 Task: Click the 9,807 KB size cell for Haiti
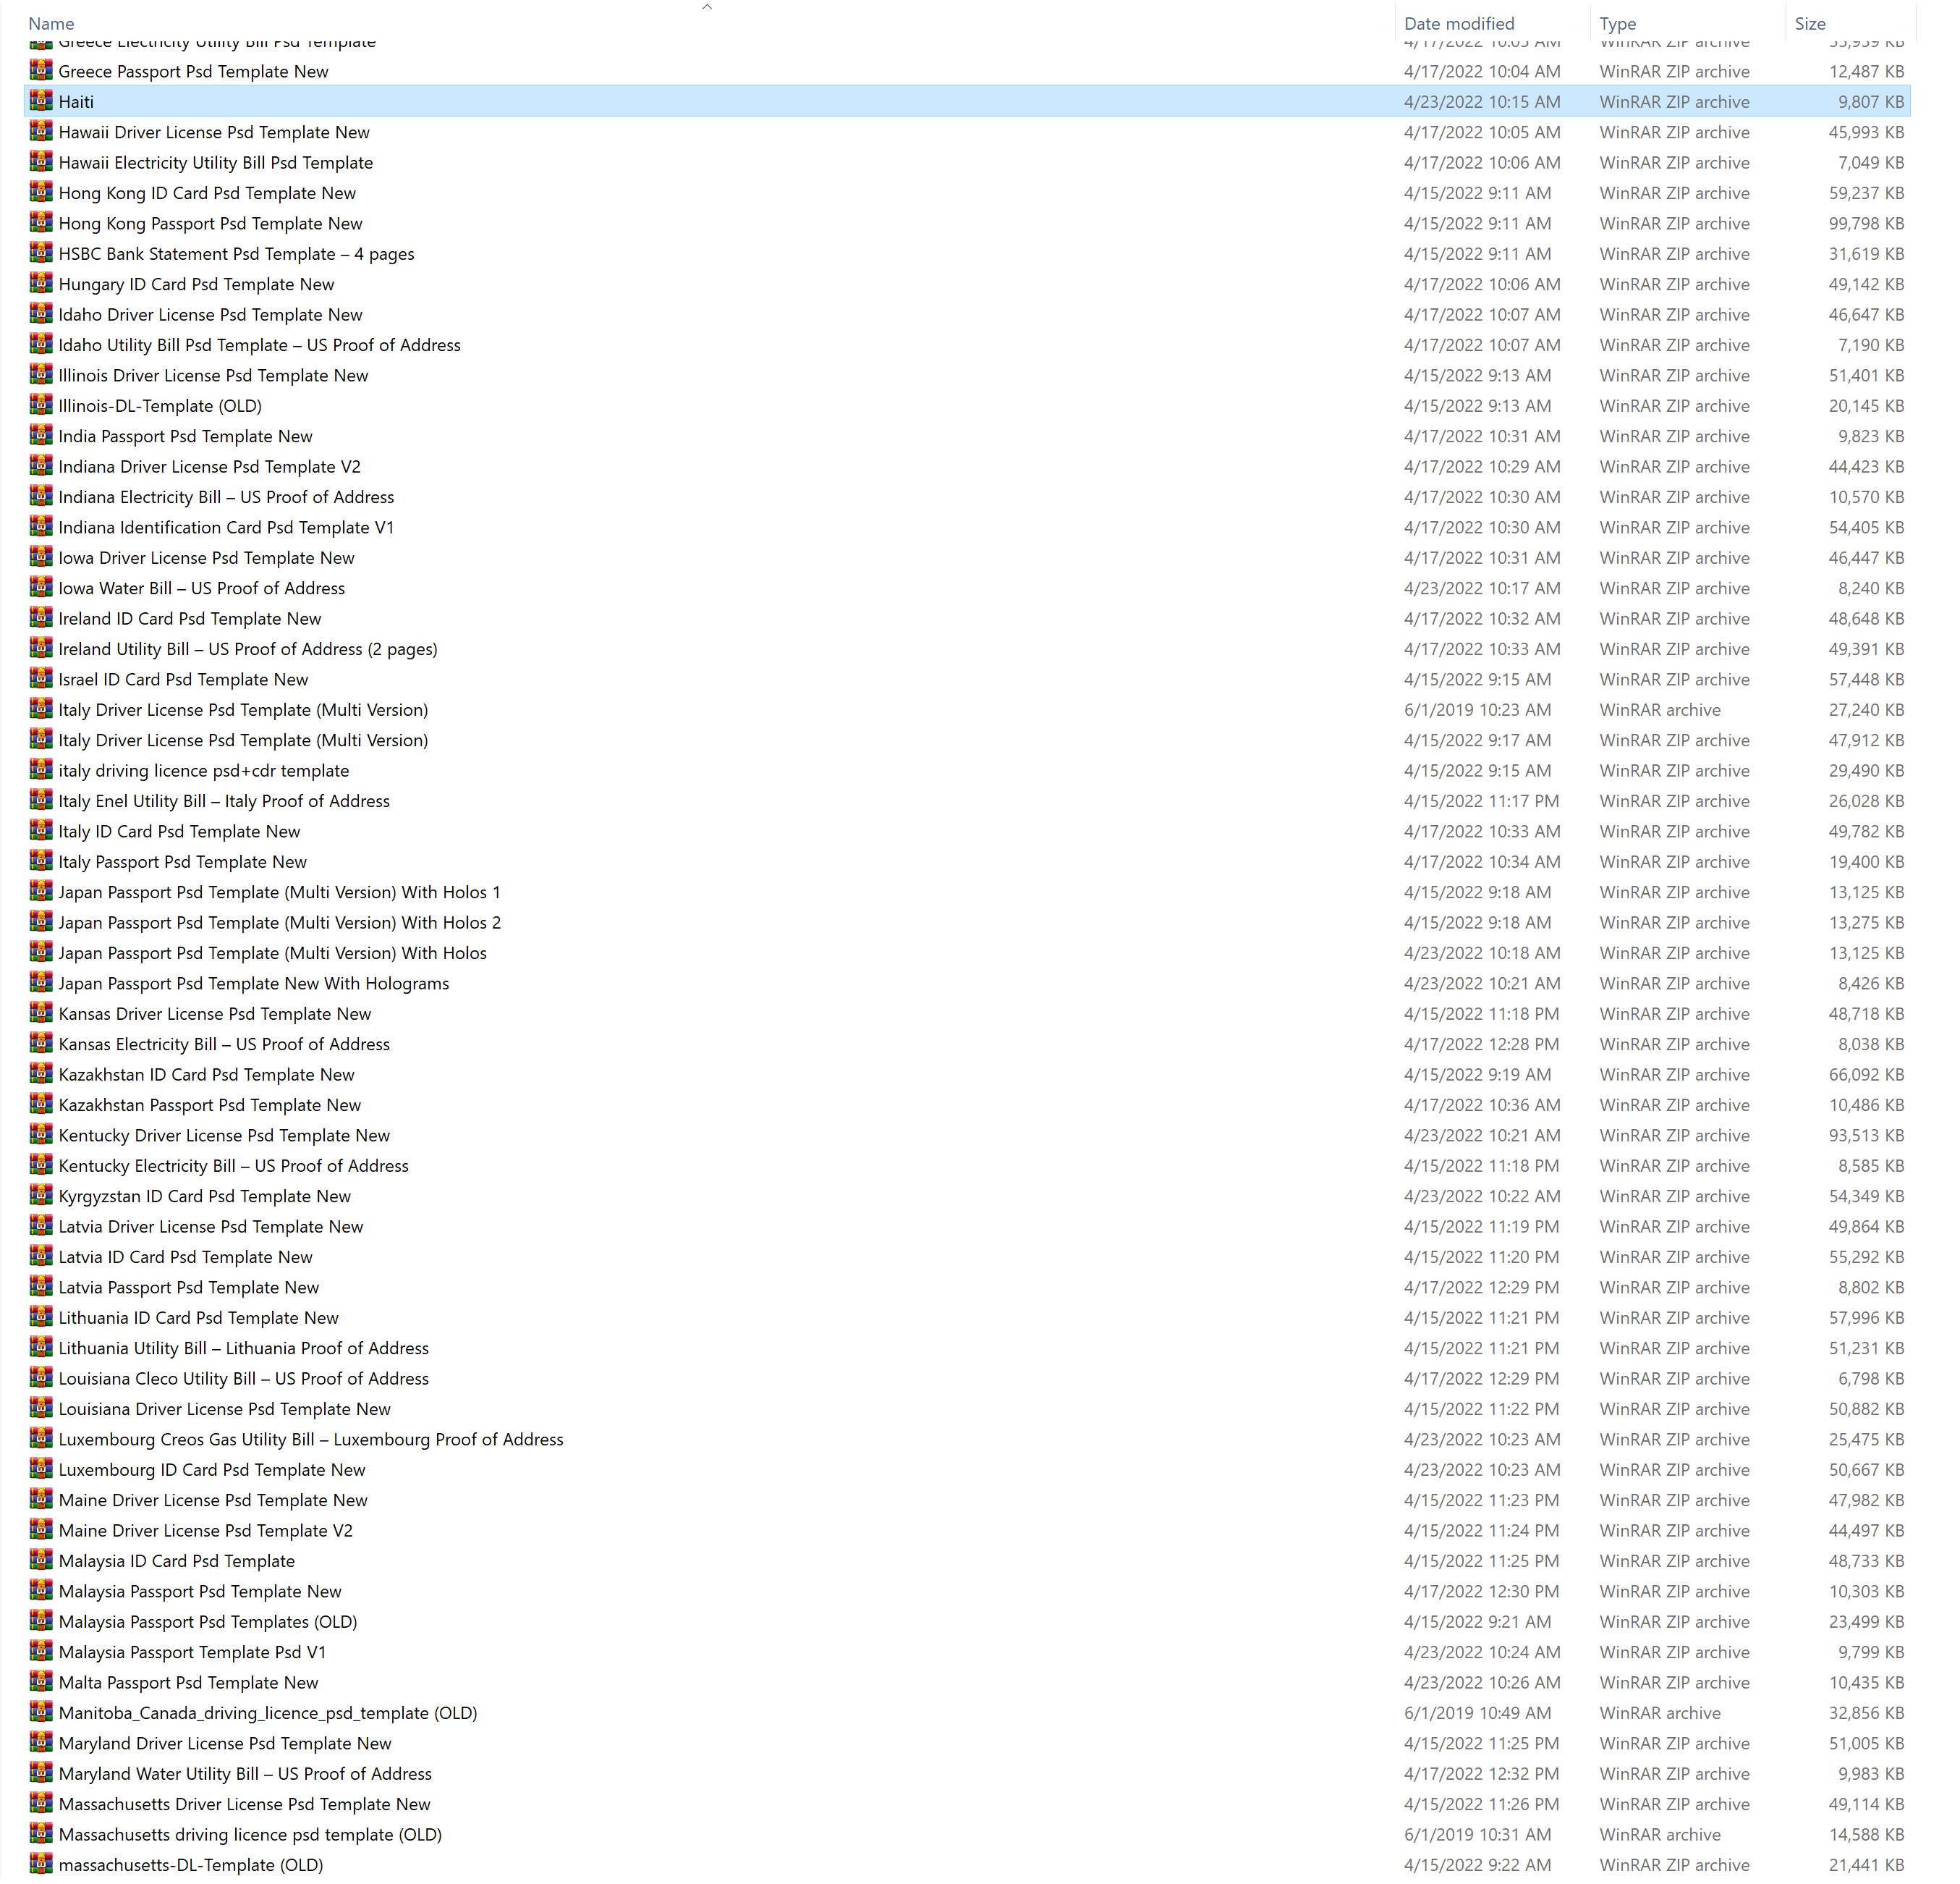click(x=1870, y=102)
